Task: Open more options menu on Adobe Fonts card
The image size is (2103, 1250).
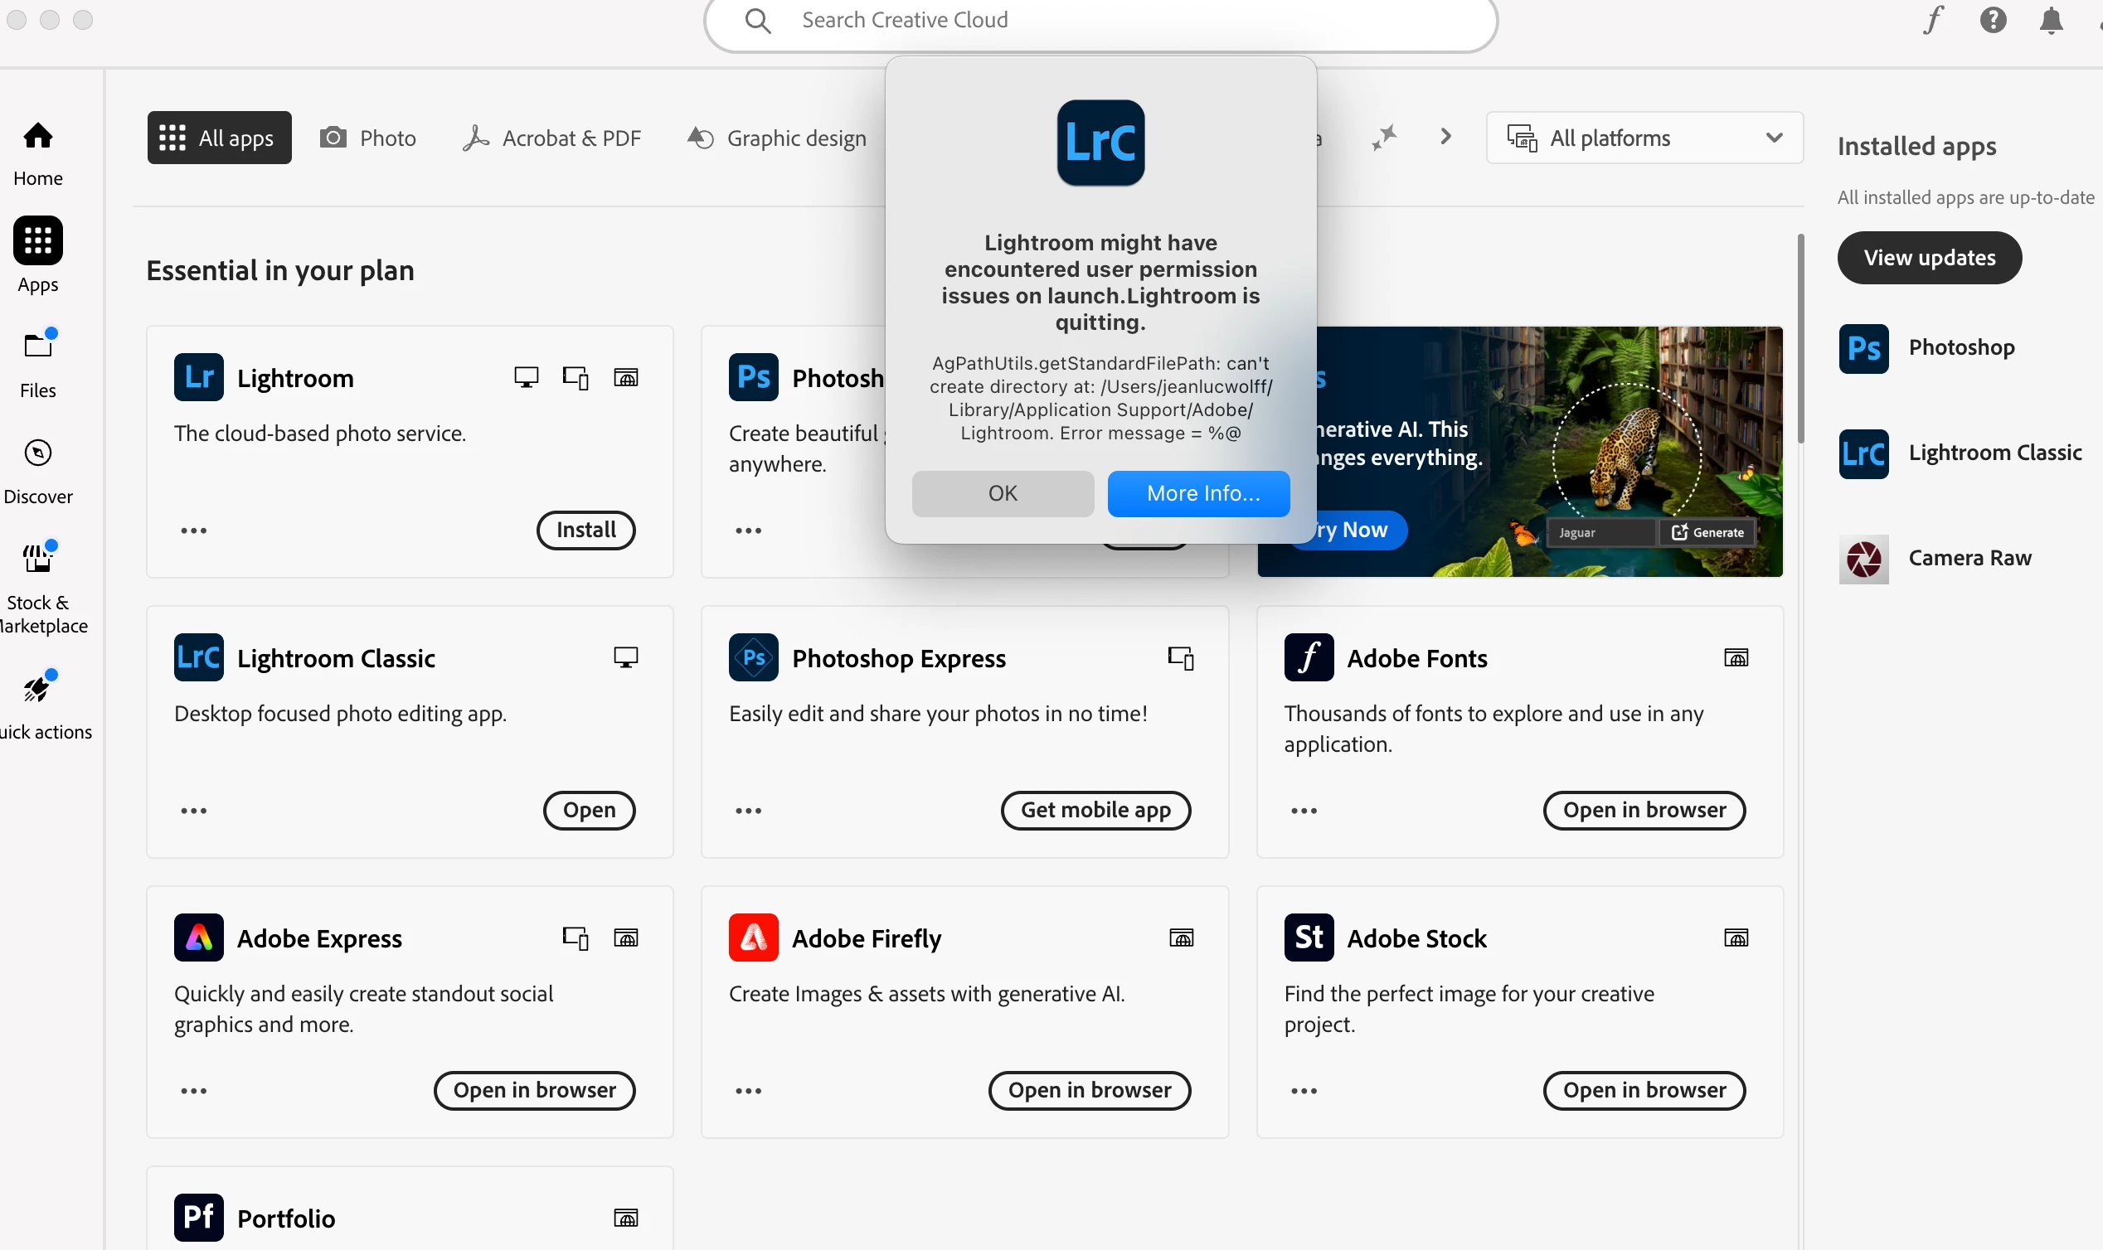Action: pos(1304,812)
